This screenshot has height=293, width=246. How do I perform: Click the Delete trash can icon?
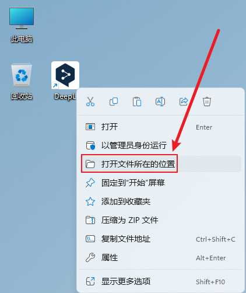(207, 102)
